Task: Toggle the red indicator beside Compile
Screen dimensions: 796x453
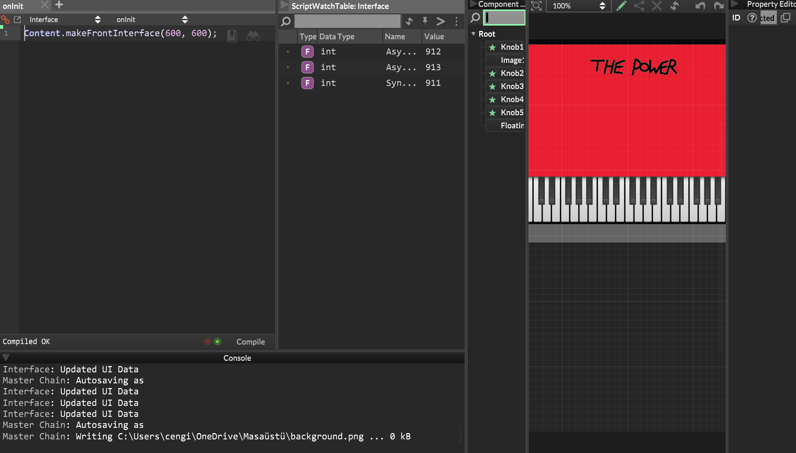Action: coord(208,341)
